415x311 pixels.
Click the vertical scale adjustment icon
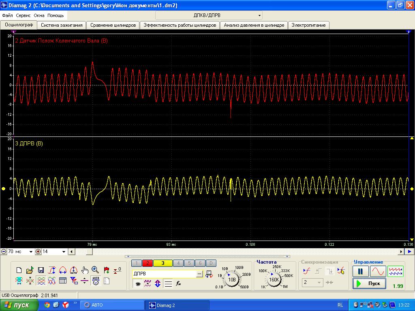tap(52, 270)
